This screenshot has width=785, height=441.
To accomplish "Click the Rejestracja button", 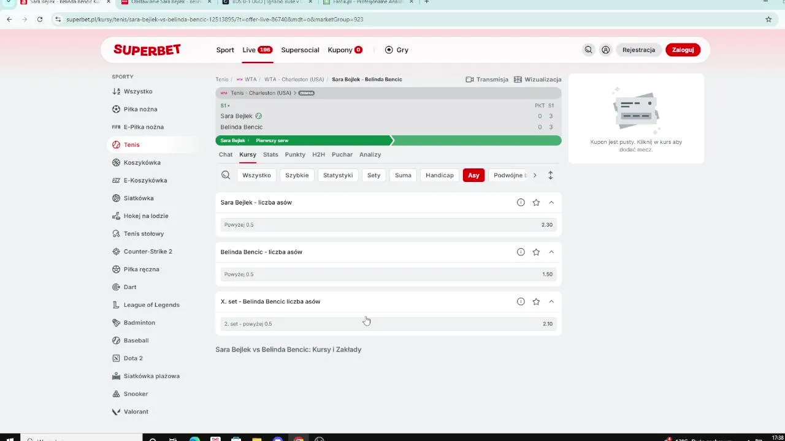I will (x=638, y=50).
